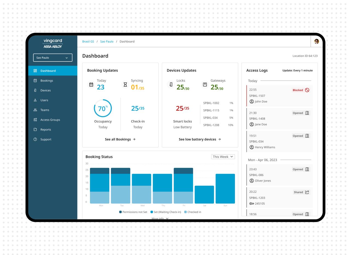Click the calendar icon beside Today bookings
The width and height of the screenshot is (350, 255).
pos(91,85)
